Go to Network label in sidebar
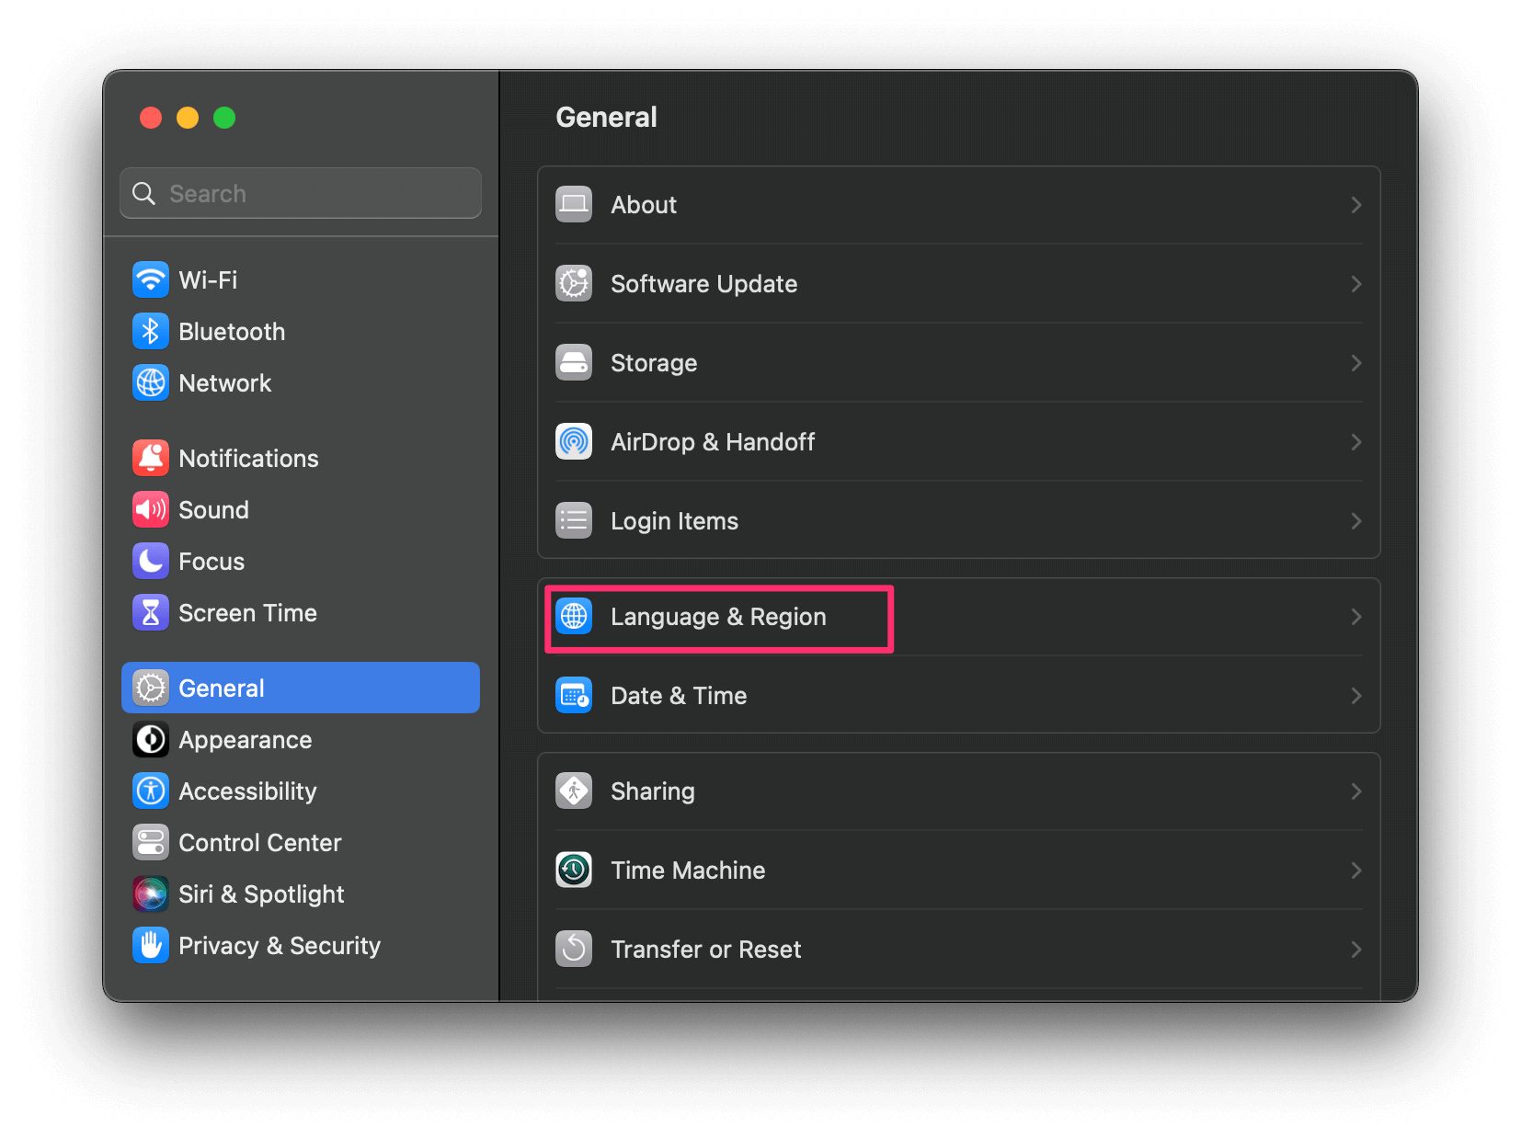This screenshot has height=1138, width=1521. [x=225, y=382]
